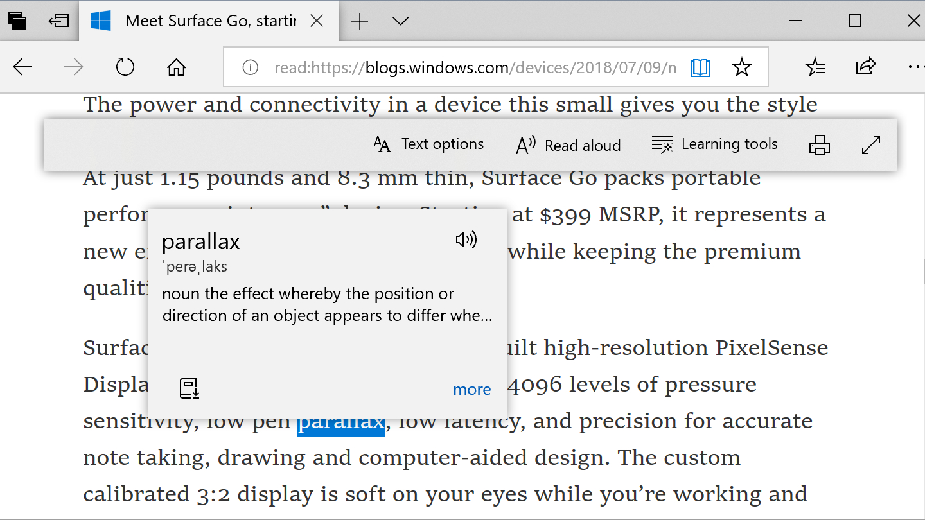
Task: Go forward to next page
Action: click(x=74, y=67)
